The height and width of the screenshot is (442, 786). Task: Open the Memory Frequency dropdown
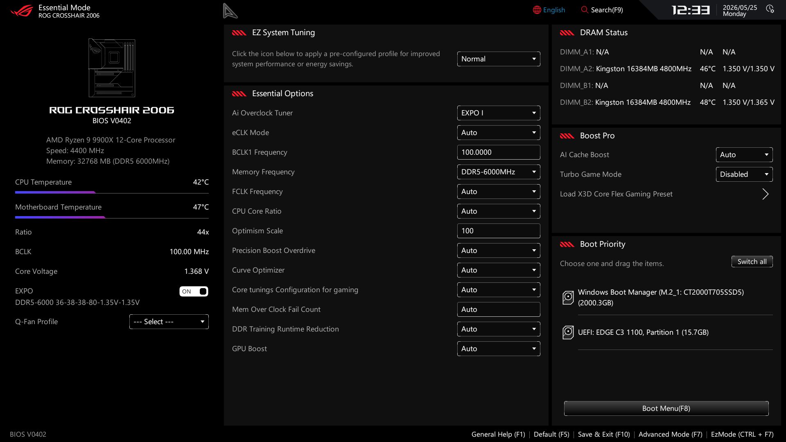coord(499,172)
